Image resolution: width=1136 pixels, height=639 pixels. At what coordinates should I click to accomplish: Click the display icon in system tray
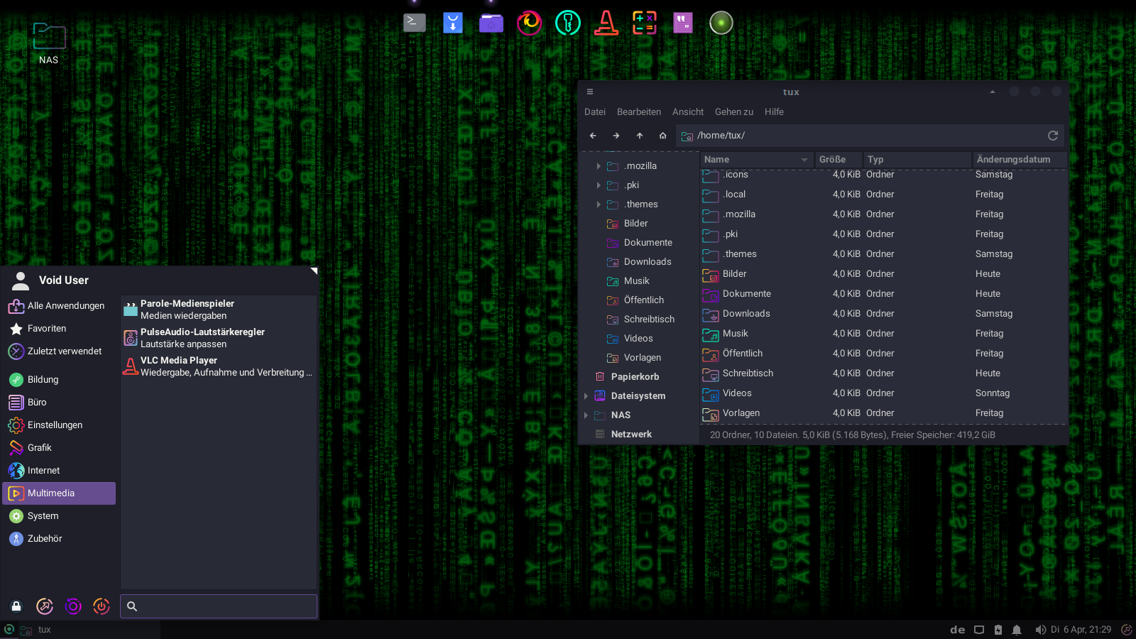(x=979, y=630)
